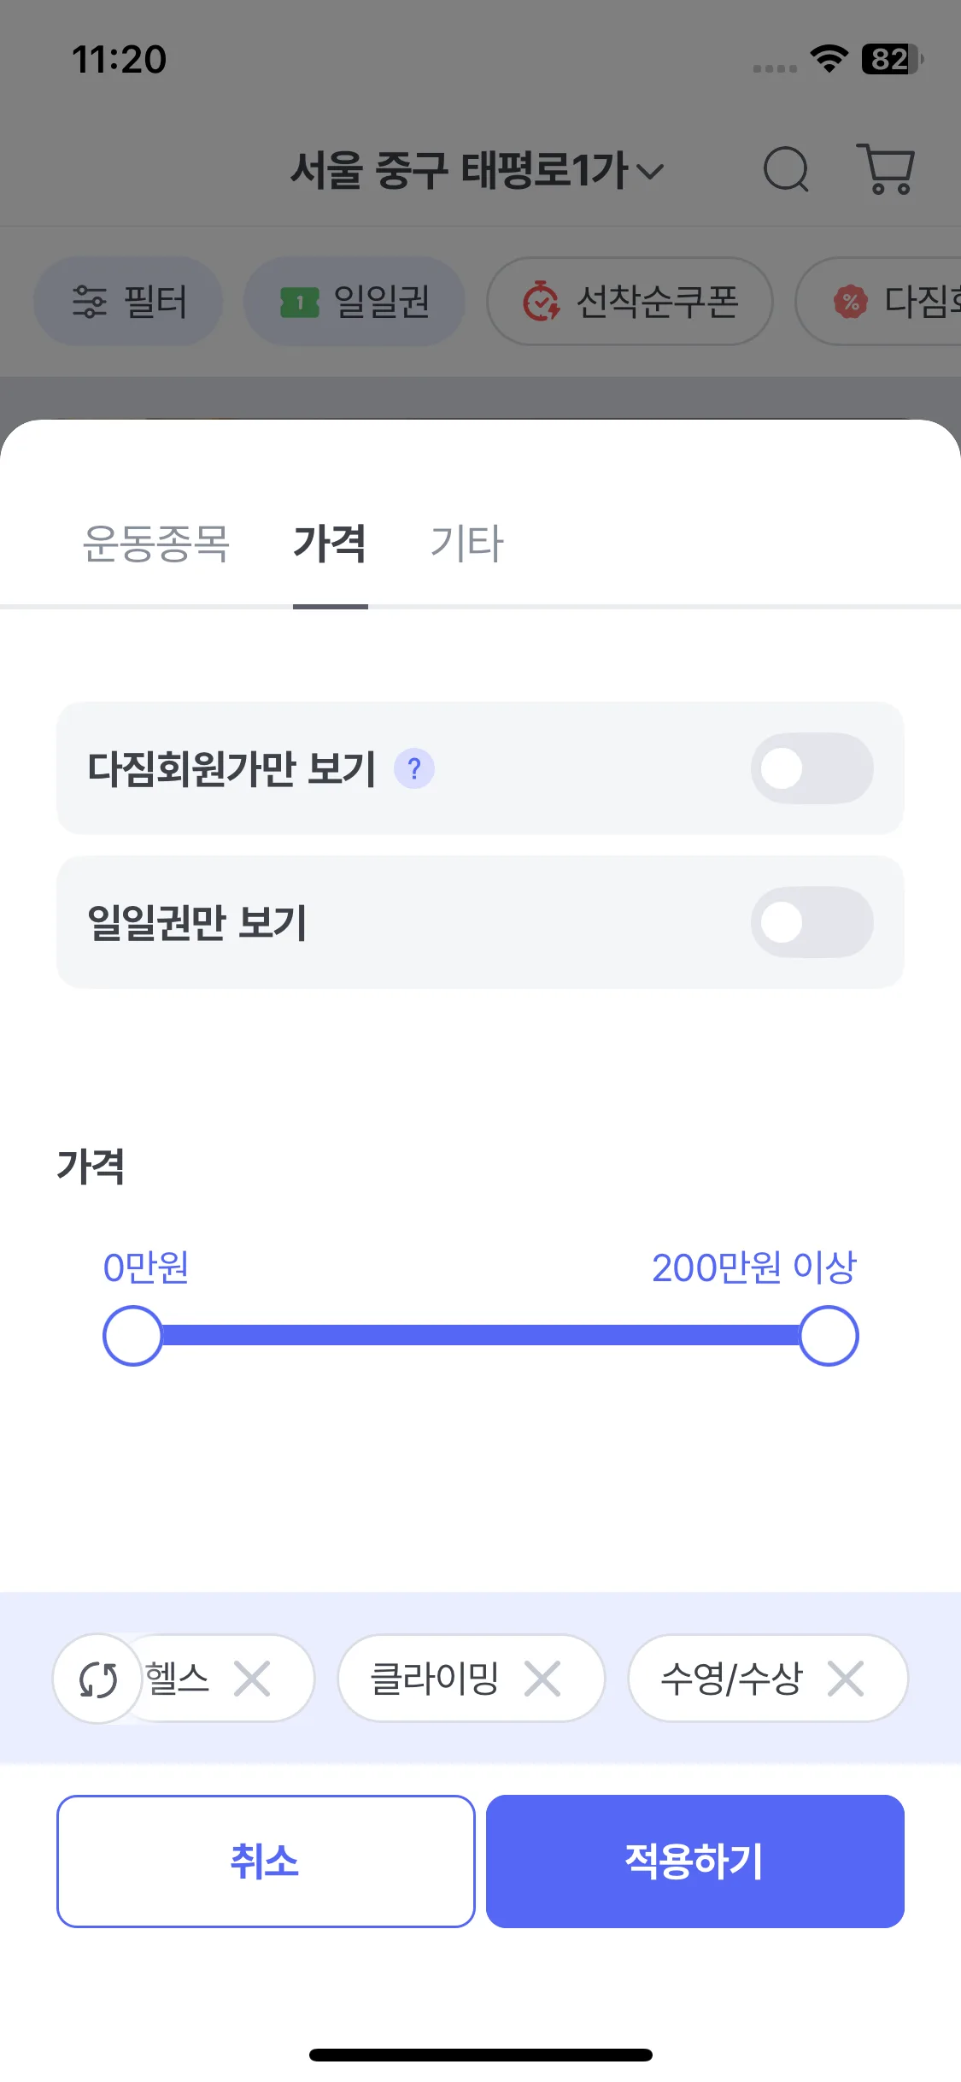The height and width of the screenshot is (2082, 961).
Task: Switch to the 기타 tab
Action: (x=466, y=544)
